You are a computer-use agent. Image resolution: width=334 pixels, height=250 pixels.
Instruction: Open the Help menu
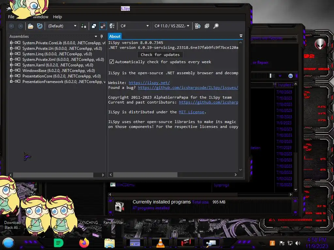coord(57,17)
